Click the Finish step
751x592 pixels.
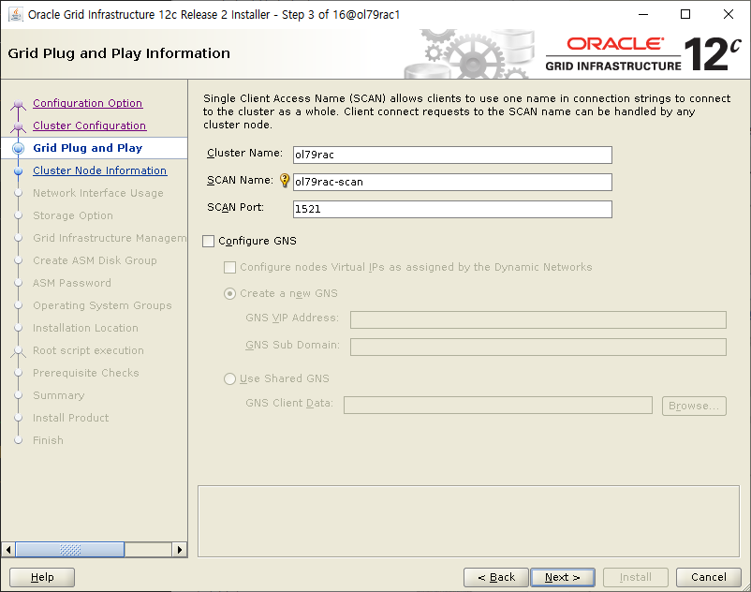pyautogui.click(x=48, y=440)
